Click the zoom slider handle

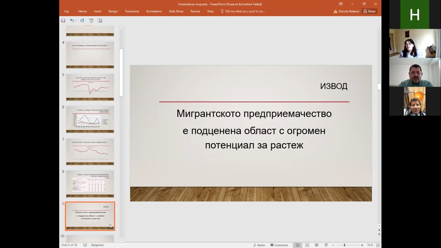click(344, 245)
